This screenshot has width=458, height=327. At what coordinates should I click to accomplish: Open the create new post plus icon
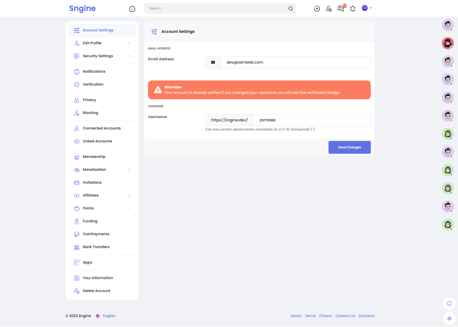317,9
